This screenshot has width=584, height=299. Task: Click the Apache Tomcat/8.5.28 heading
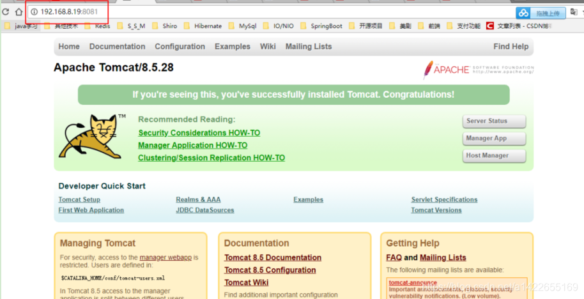pos(114,67)
